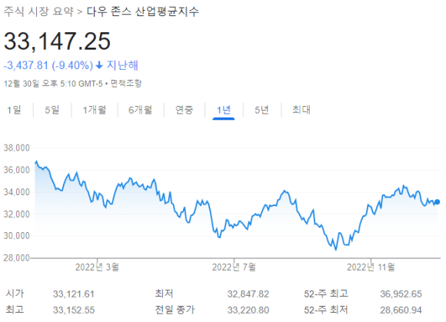This screenshot has width=446, height=322.
Task: Switch chart to 5년 range
Action: tap(261, 110)
